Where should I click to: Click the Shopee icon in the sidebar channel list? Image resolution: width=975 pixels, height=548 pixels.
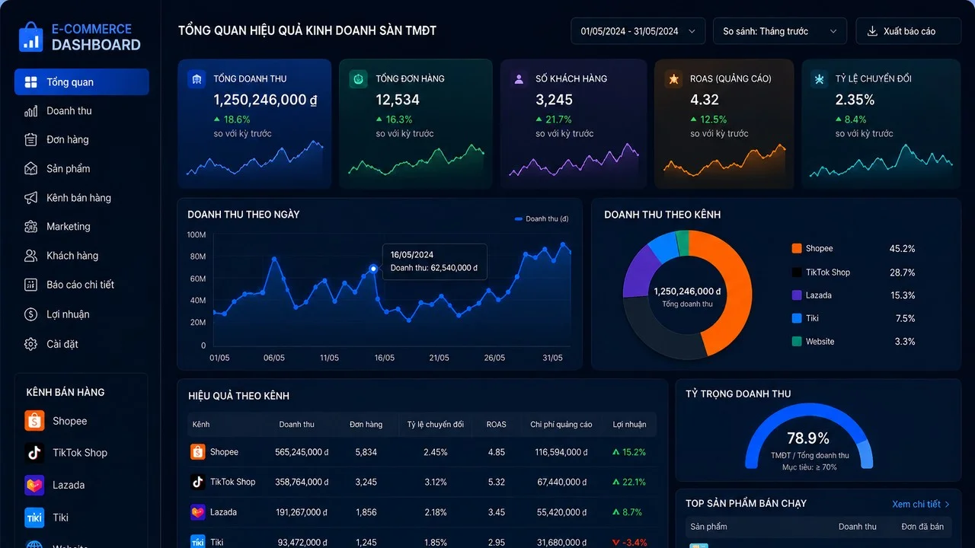[34, 421]
